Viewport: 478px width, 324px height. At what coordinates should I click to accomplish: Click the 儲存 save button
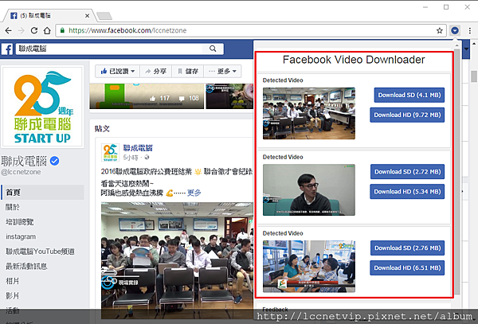(x=187, y=72)
